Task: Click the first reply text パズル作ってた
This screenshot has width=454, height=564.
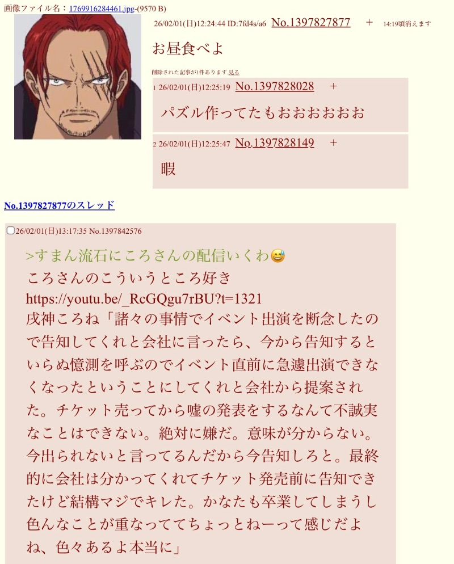Action: pyautogui.click(x=263, y=112)
